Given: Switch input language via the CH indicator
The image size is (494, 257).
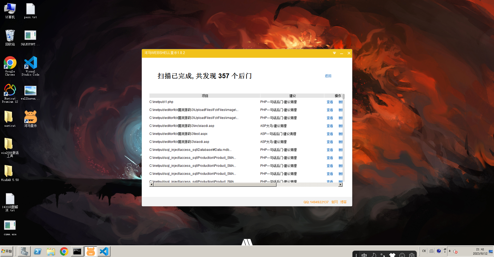Looking at the screenshot, I should [424, 251].
